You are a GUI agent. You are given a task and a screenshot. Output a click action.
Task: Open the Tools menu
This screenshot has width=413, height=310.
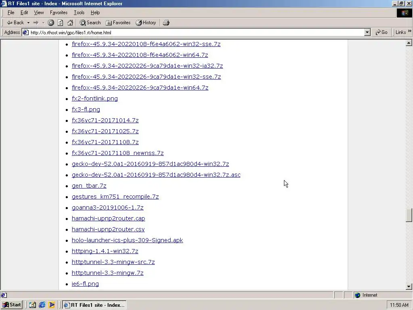click(79, 13)
